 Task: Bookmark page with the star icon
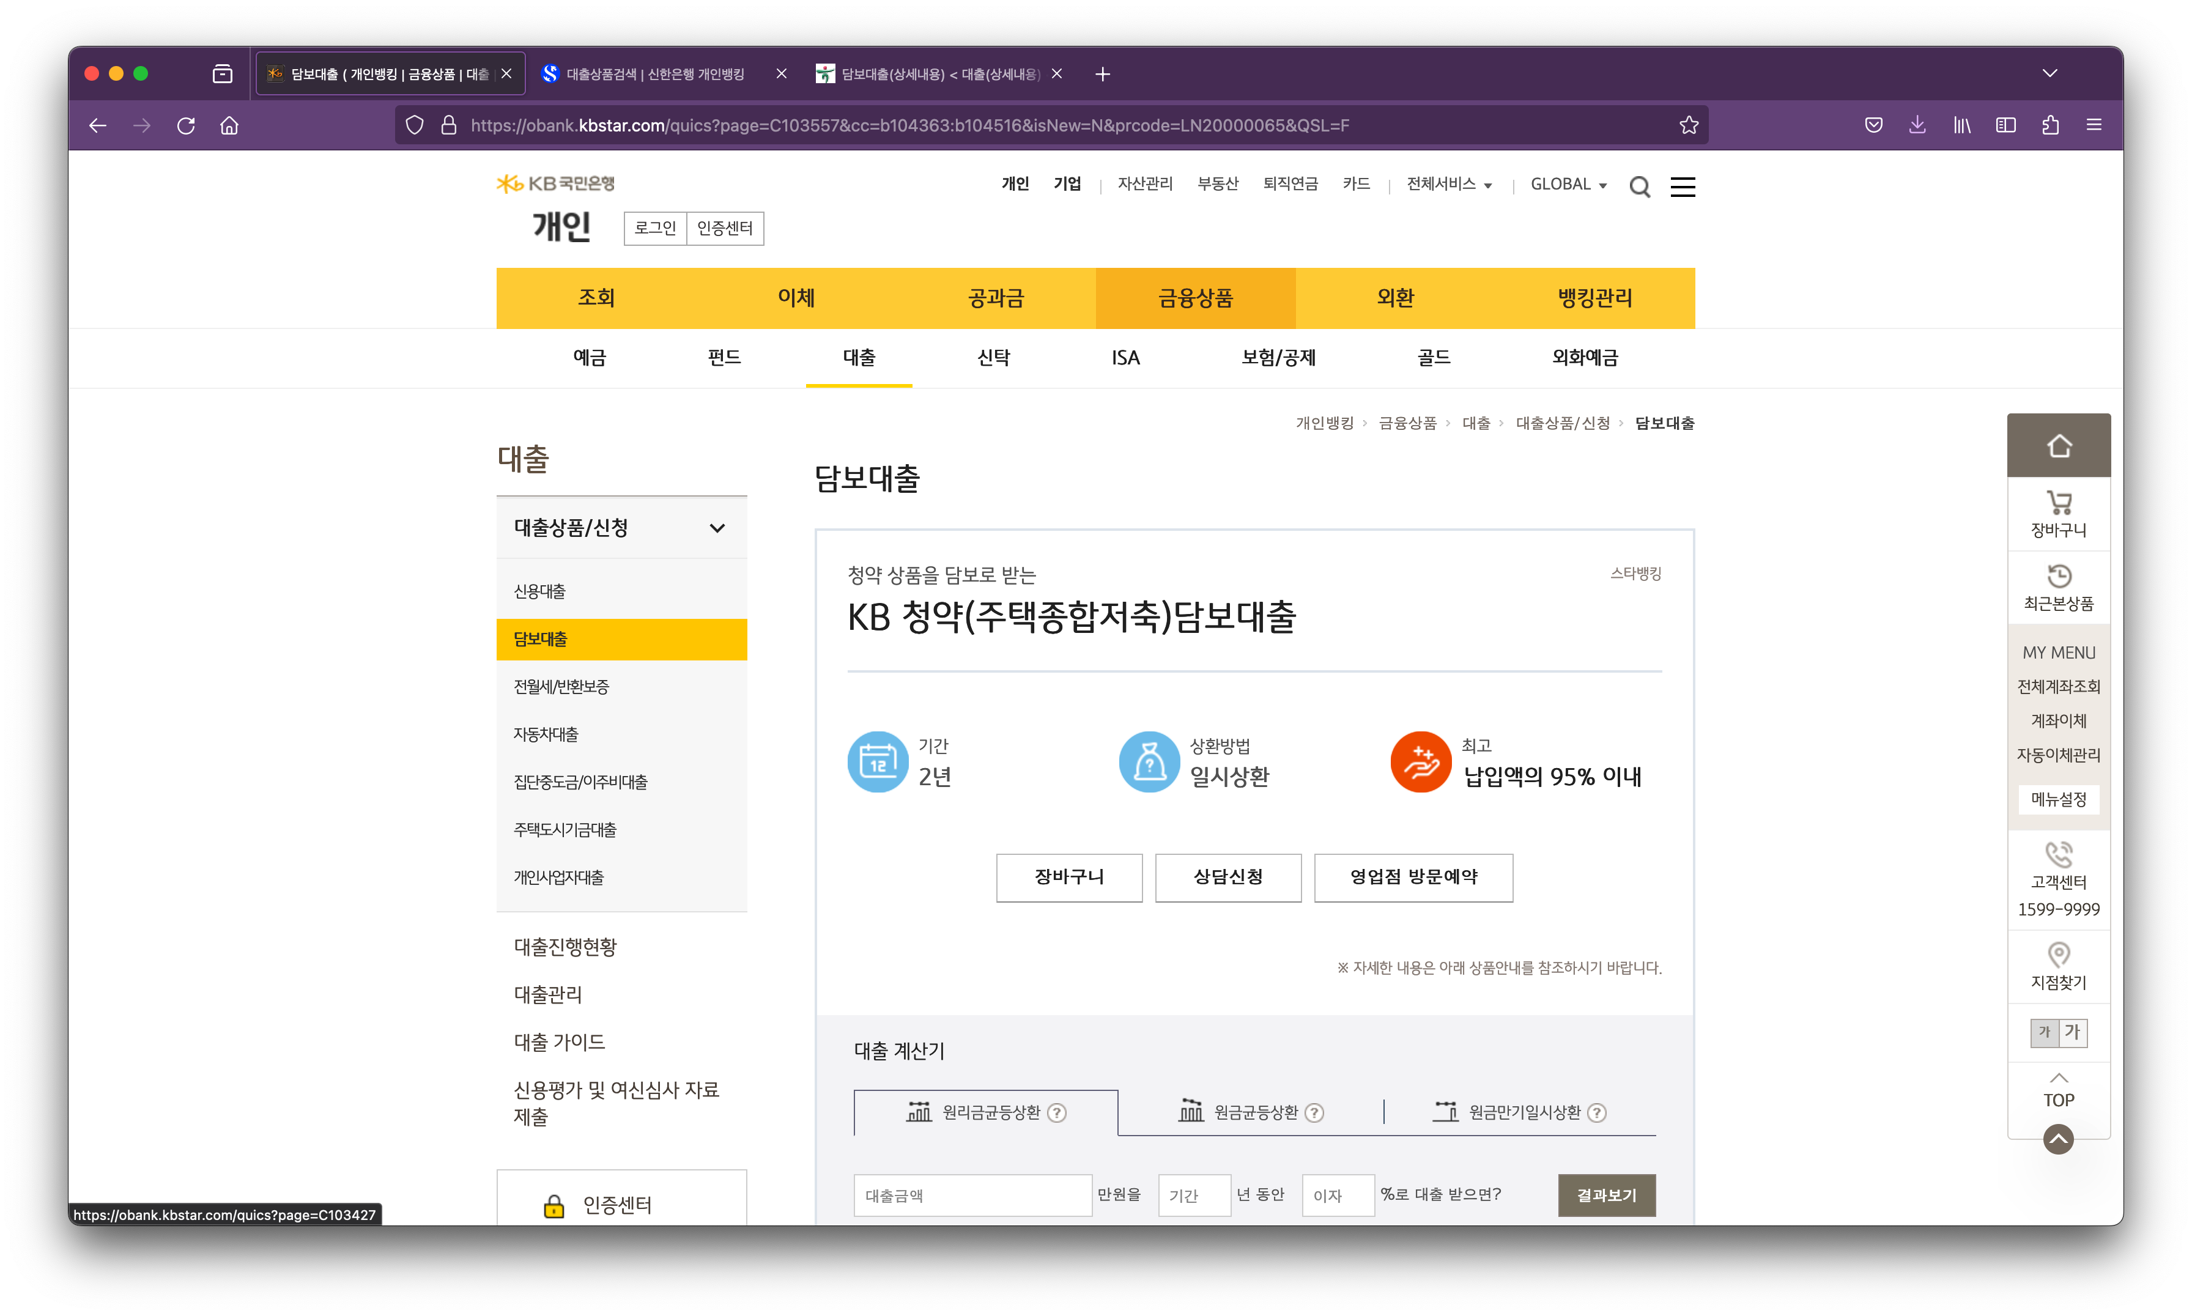(x=1688, y=125)
